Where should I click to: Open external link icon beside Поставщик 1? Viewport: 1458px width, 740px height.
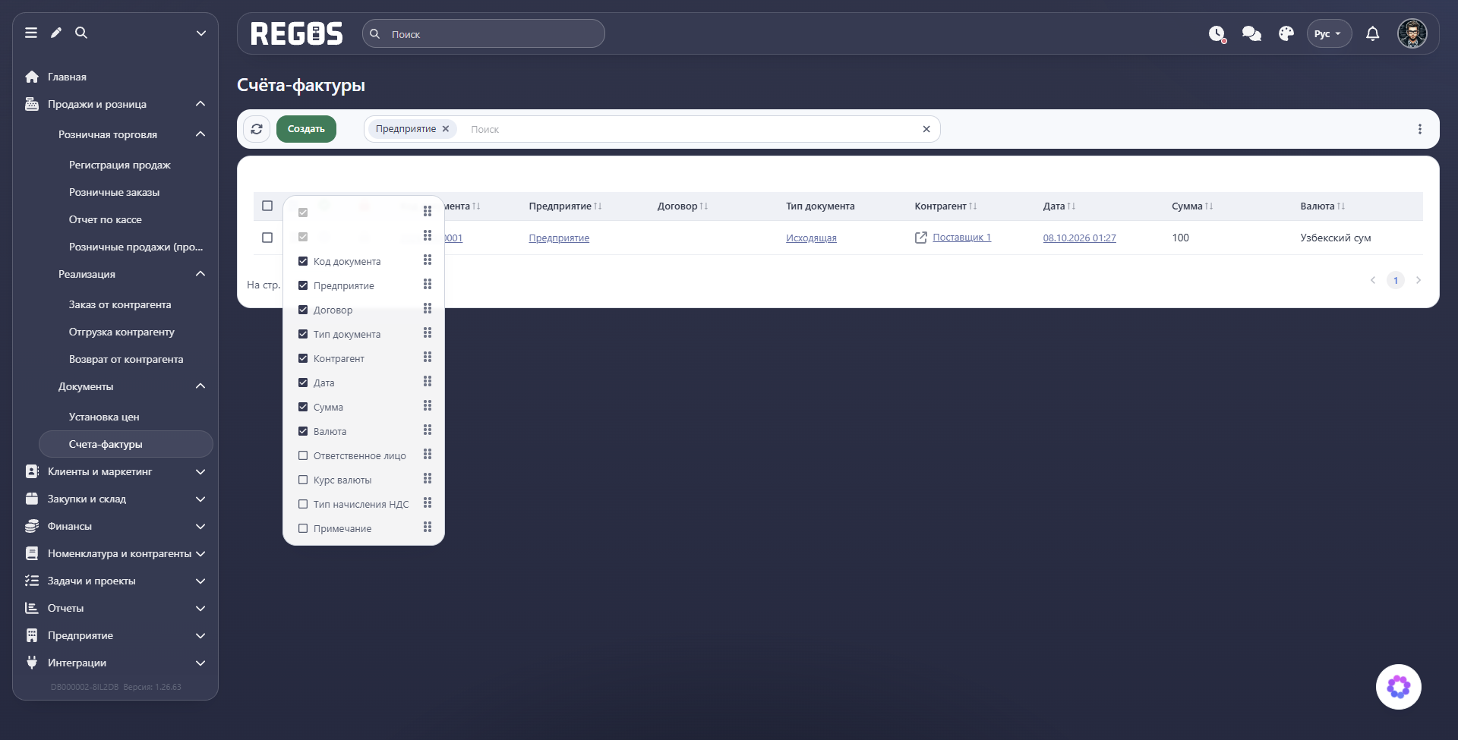click(x=921, y=238)
